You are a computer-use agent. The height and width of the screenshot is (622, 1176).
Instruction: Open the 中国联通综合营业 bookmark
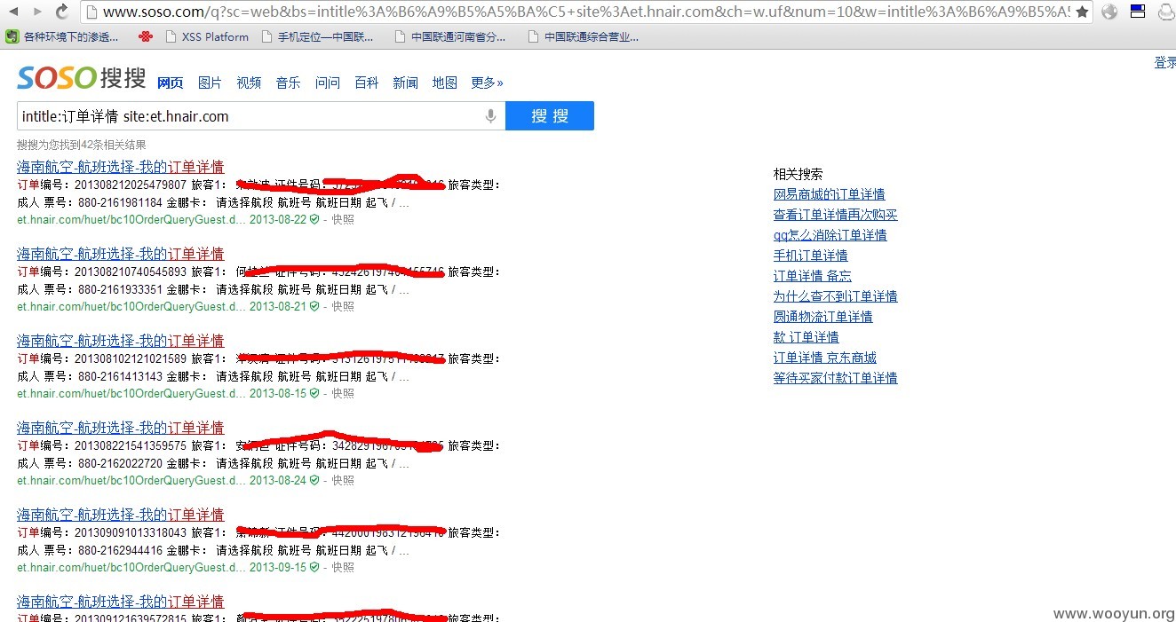coord(583,37)
